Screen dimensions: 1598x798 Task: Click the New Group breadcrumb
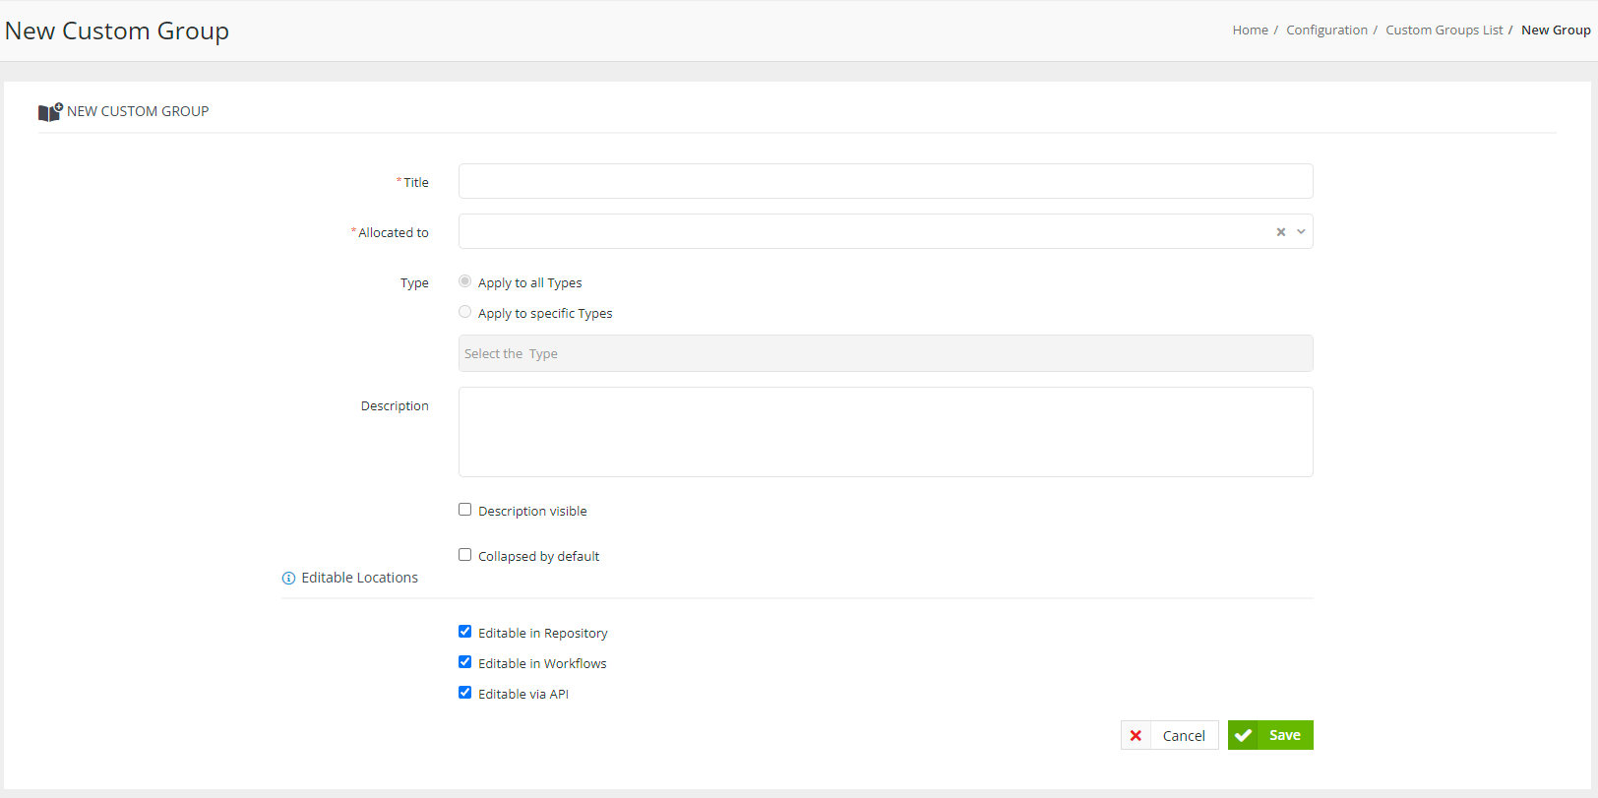[1556, 31]
